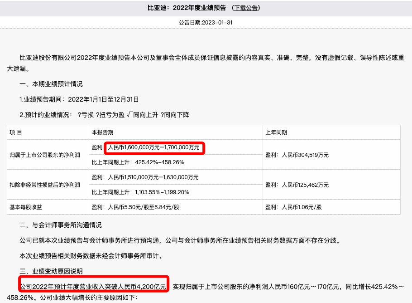Click the line 1.业绩预告期间：2022年1月1日至12月31日
Image resolution: width=412 pixels, height=303 pixels.
click(x=79, y=99)
